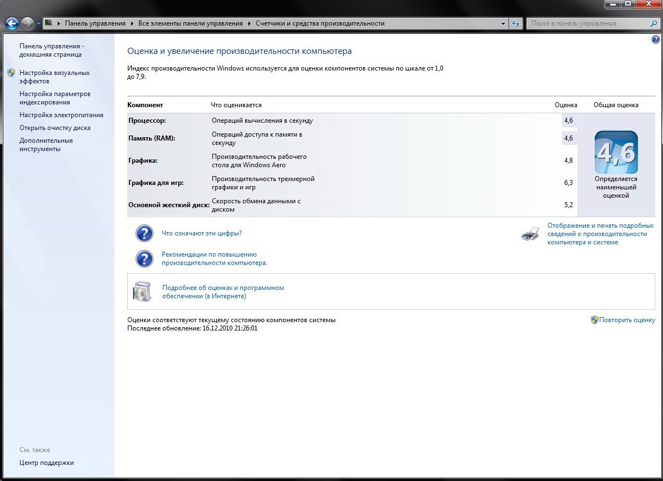The width and height of the screenshot is (663, 481).
Task: Click the search magnifier icon
Action: (654, 23)
